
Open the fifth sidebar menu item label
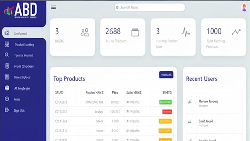pos(22,77)
